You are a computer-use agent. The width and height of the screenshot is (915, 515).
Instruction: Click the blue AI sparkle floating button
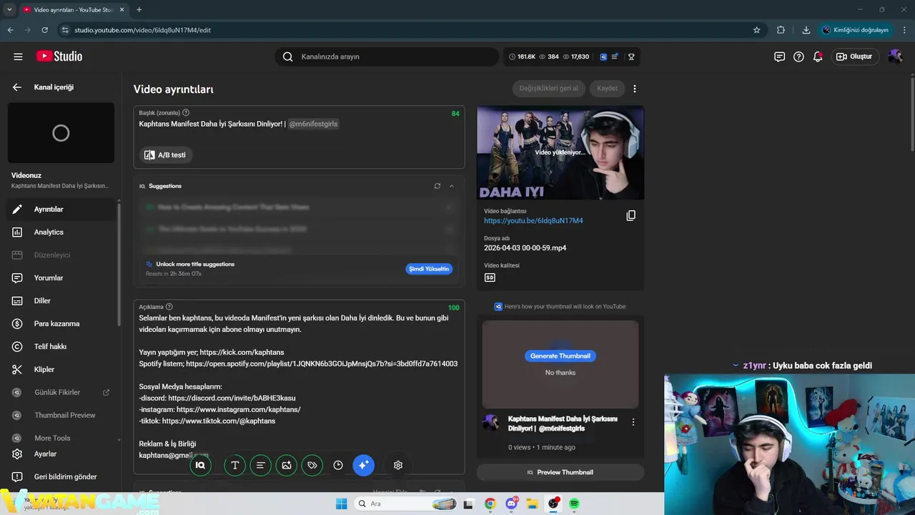coord(363,466)
